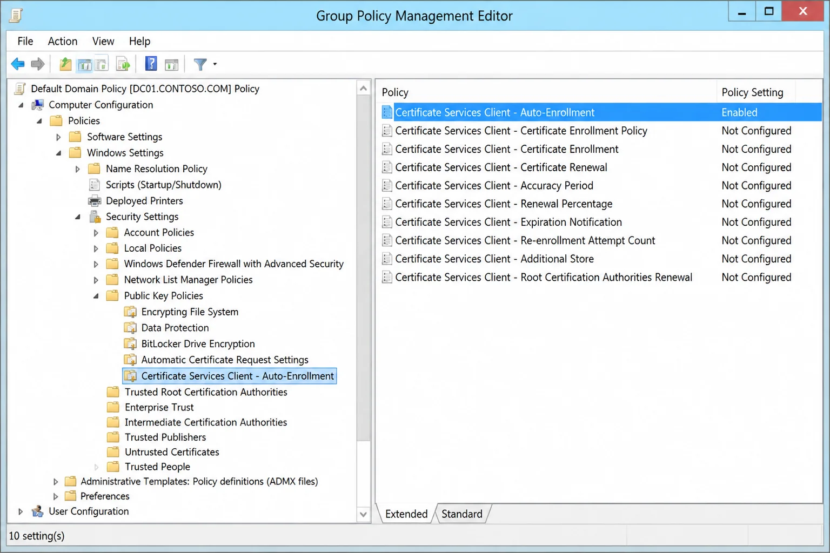Collapse the Windows Settings node
This screenshot has width=830, height=553.
click(x=58, y=153)
